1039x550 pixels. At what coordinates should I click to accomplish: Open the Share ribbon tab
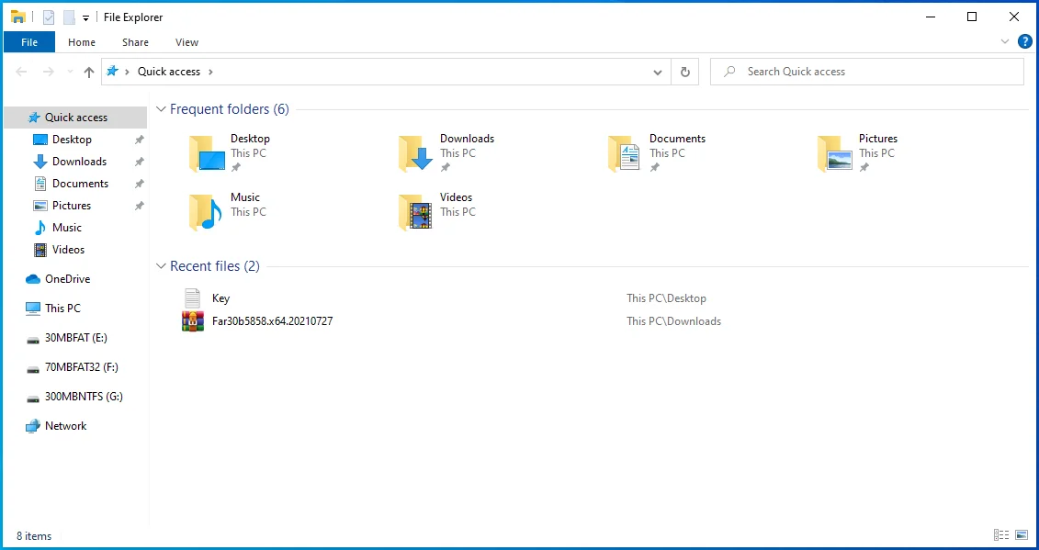point(135,41)
